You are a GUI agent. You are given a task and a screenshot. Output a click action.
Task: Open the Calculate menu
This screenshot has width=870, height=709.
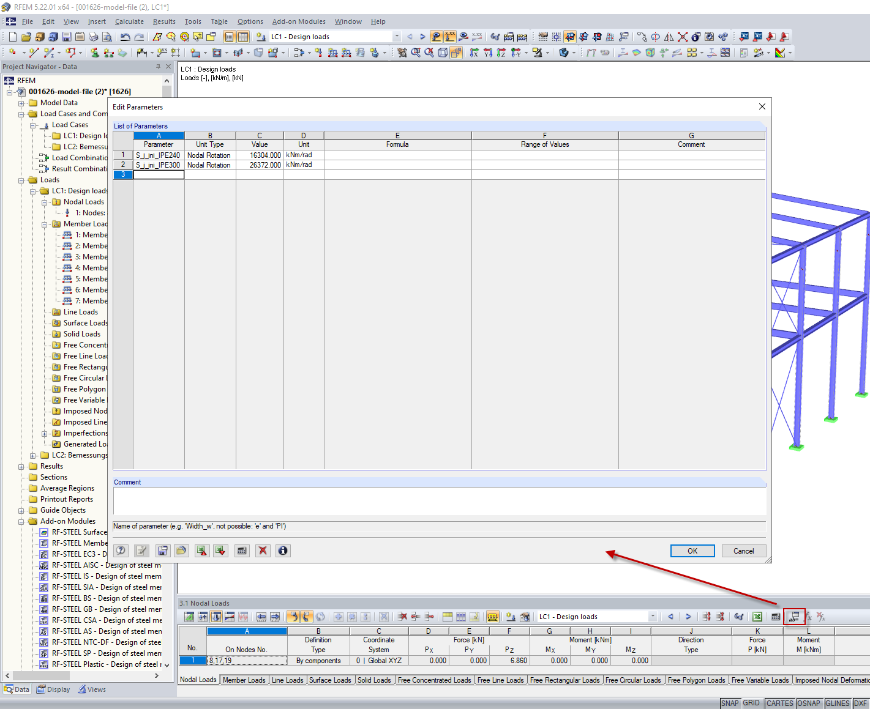129,21
